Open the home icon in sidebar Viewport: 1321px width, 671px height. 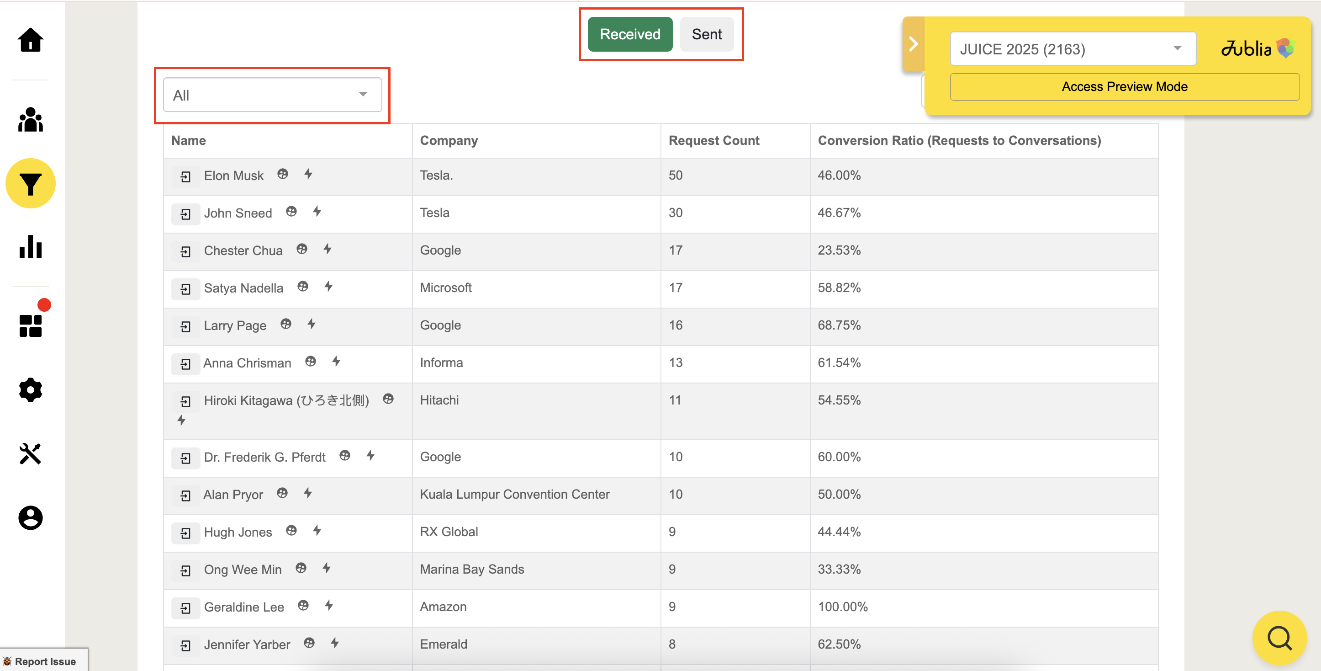(x=30, y=41)
